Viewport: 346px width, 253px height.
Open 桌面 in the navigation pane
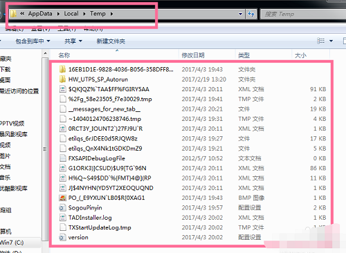click(x=6, y=80)
